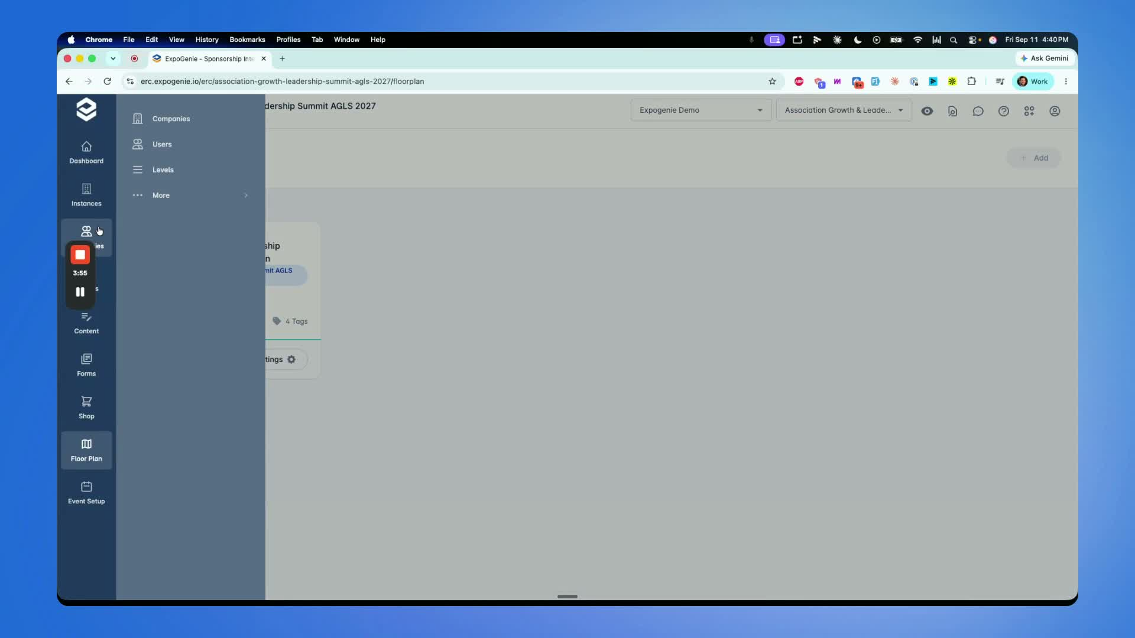
Task: Click the Add button
Action: point(1034,158)
